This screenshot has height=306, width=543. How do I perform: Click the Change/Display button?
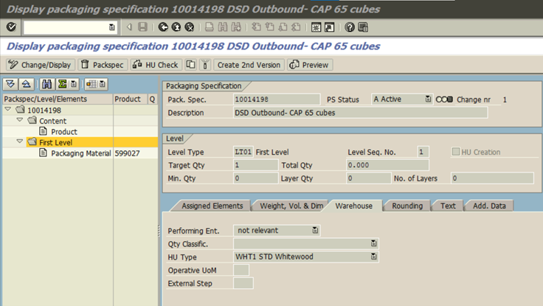pos(40,65)
